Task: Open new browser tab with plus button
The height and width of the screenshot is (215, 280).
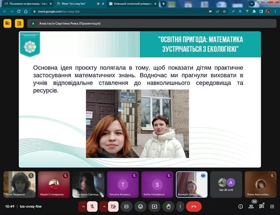Action: pyautogui.click(x=164, y=4)
